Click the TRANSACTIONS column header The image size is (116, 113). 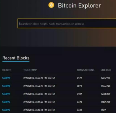[86, 70]
